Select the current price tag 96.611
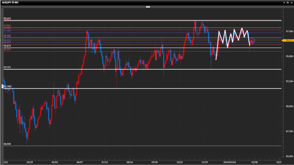Image resolution: width=294 pixels, height=165 pixels. (288, 40)
